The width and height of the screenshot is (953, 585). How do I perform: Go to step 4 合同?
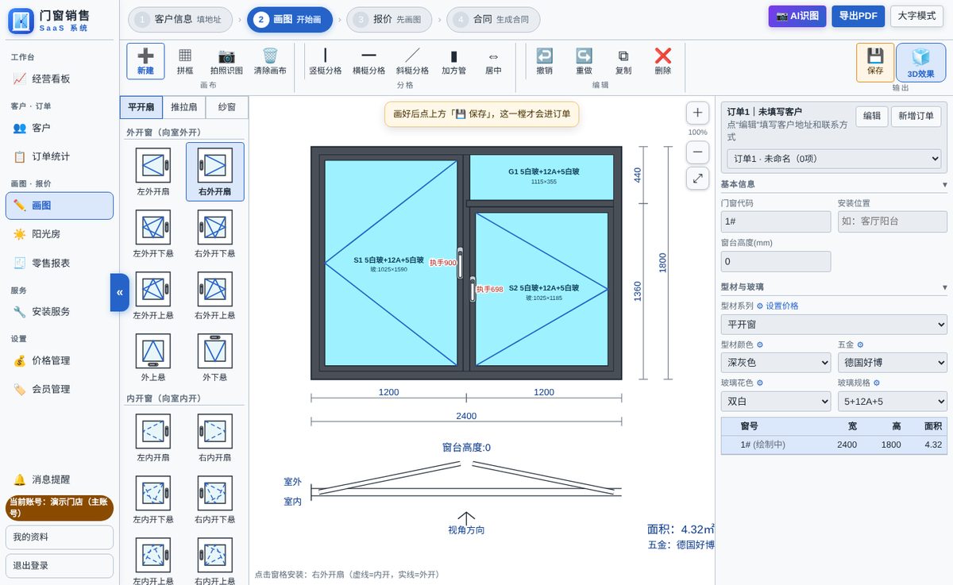[493, 19]
